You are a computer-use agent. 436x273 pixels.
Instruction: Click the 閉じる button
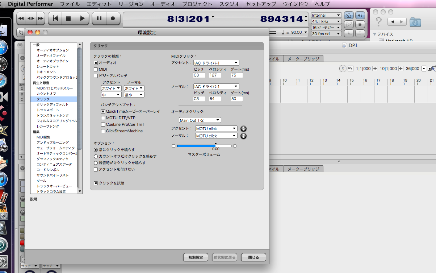253,257
